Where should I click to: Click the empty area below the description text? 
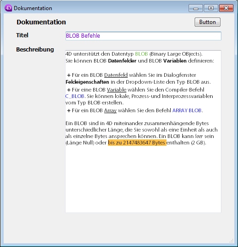(143, 179)
